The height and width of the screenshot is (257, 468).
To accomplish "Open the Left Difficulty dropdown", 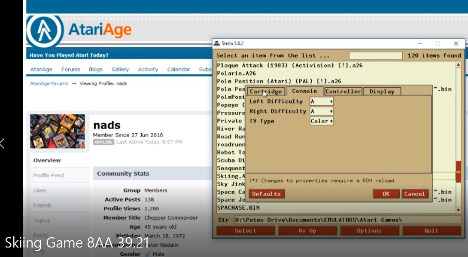I will click(322, 101).
